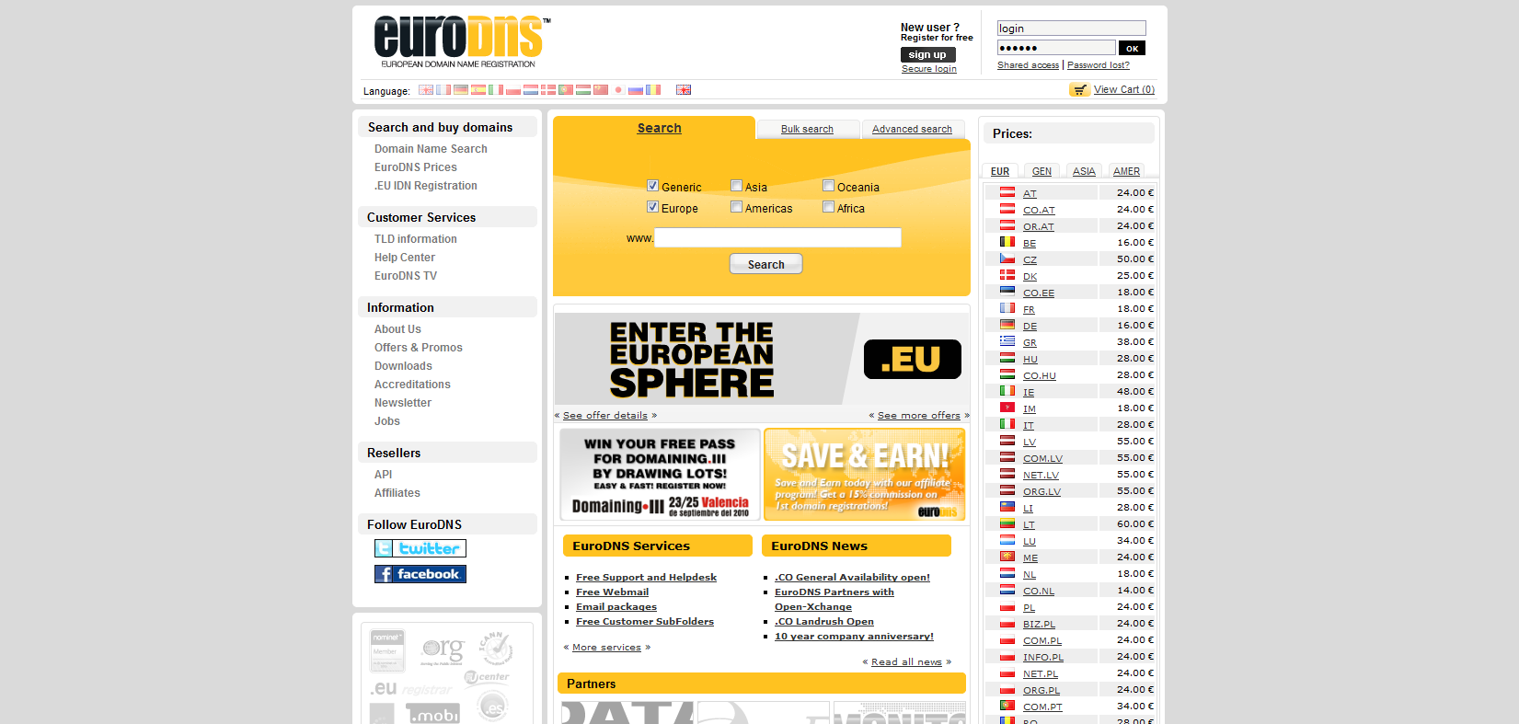Check the Africa checkbox
1519x724 pixels.
pyautogui.click(x=828, y=207)
